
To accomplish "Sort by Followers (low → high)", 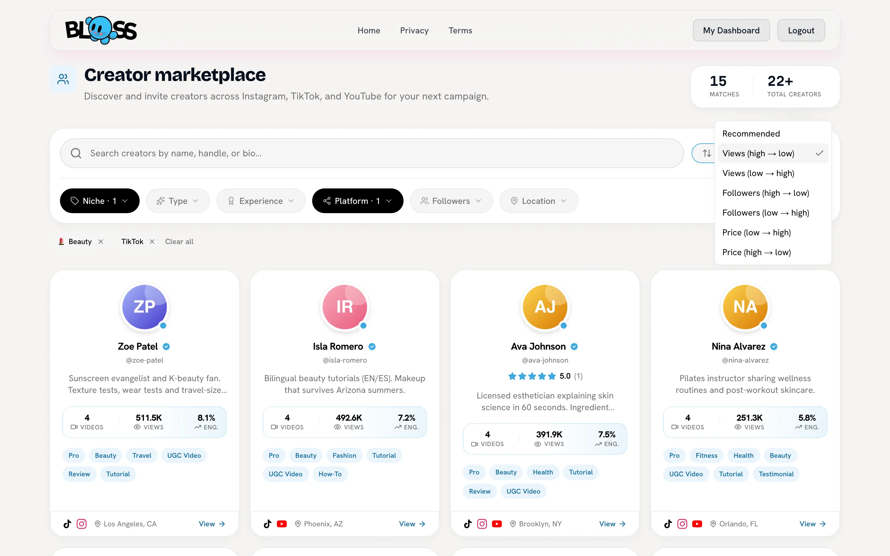I will [773, 213].
